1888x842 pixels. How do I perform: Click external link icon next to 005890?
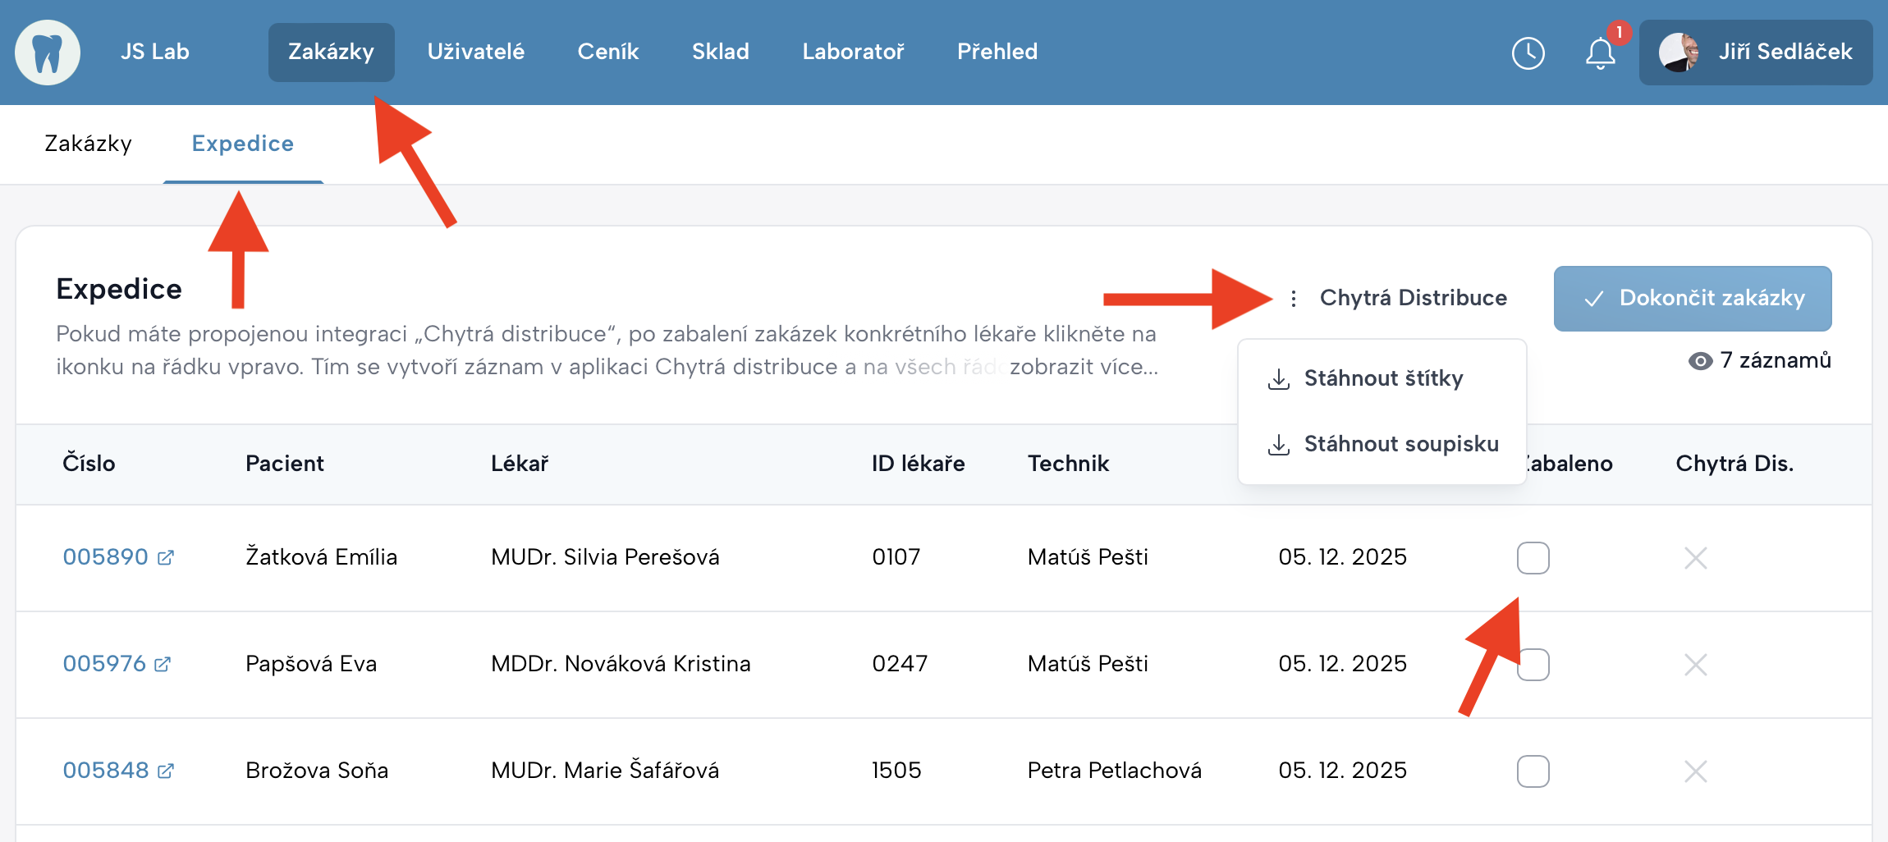(166, 558)
